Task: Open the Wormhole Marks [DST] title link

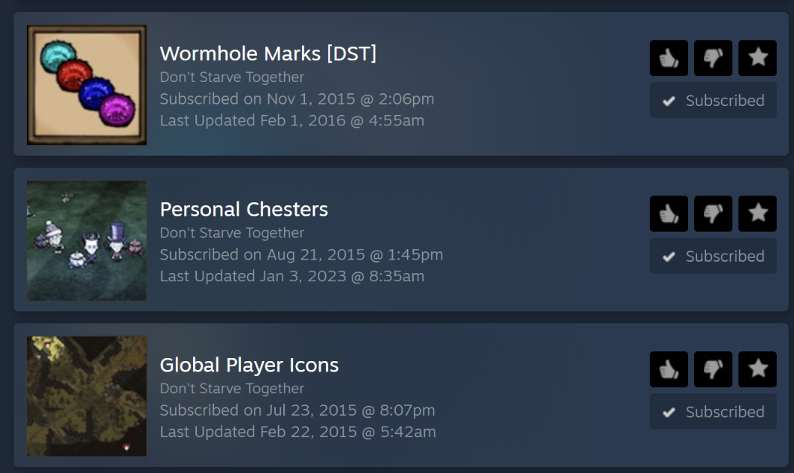Action: pyautogui.click(x=268, y=54)
